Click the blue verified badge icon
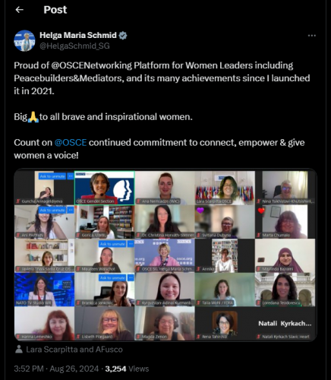331x380 pixels. (x=123, y=35)
